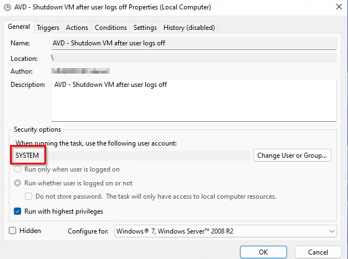348x259 pixels.
Task: Tick the Hidden checkbox
Action: (x=13, y=230)
